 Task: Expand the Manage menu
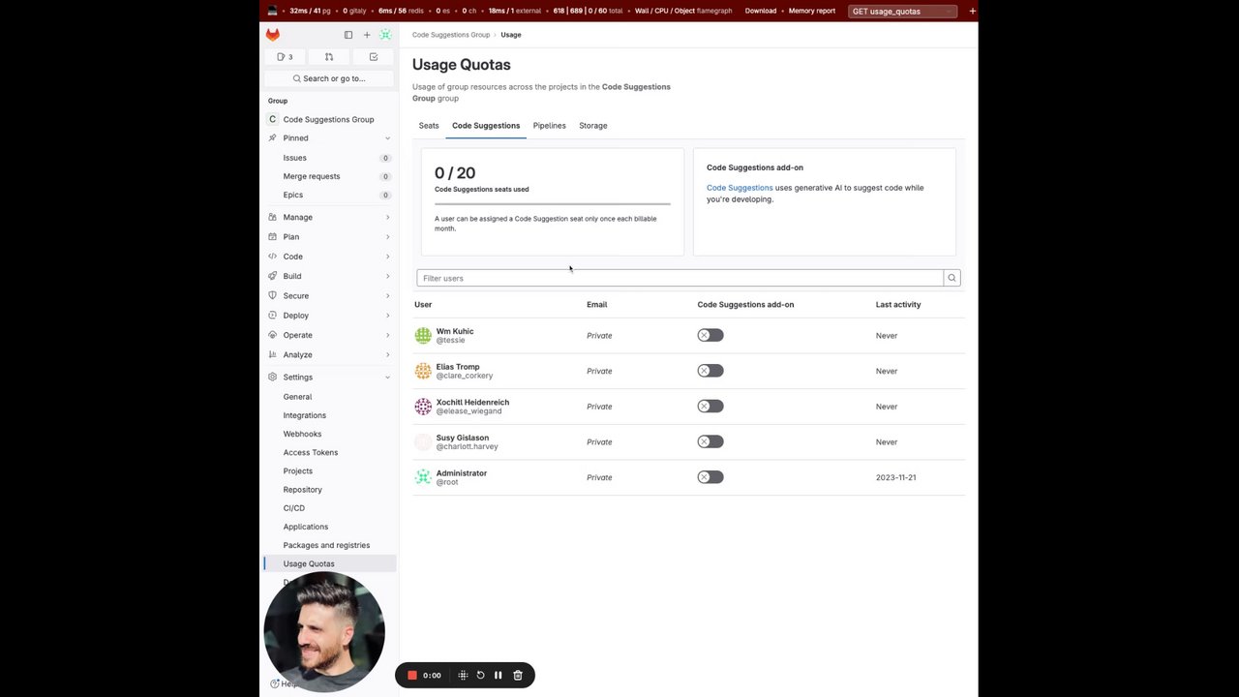pyautogui.click(x=329, y=217)
